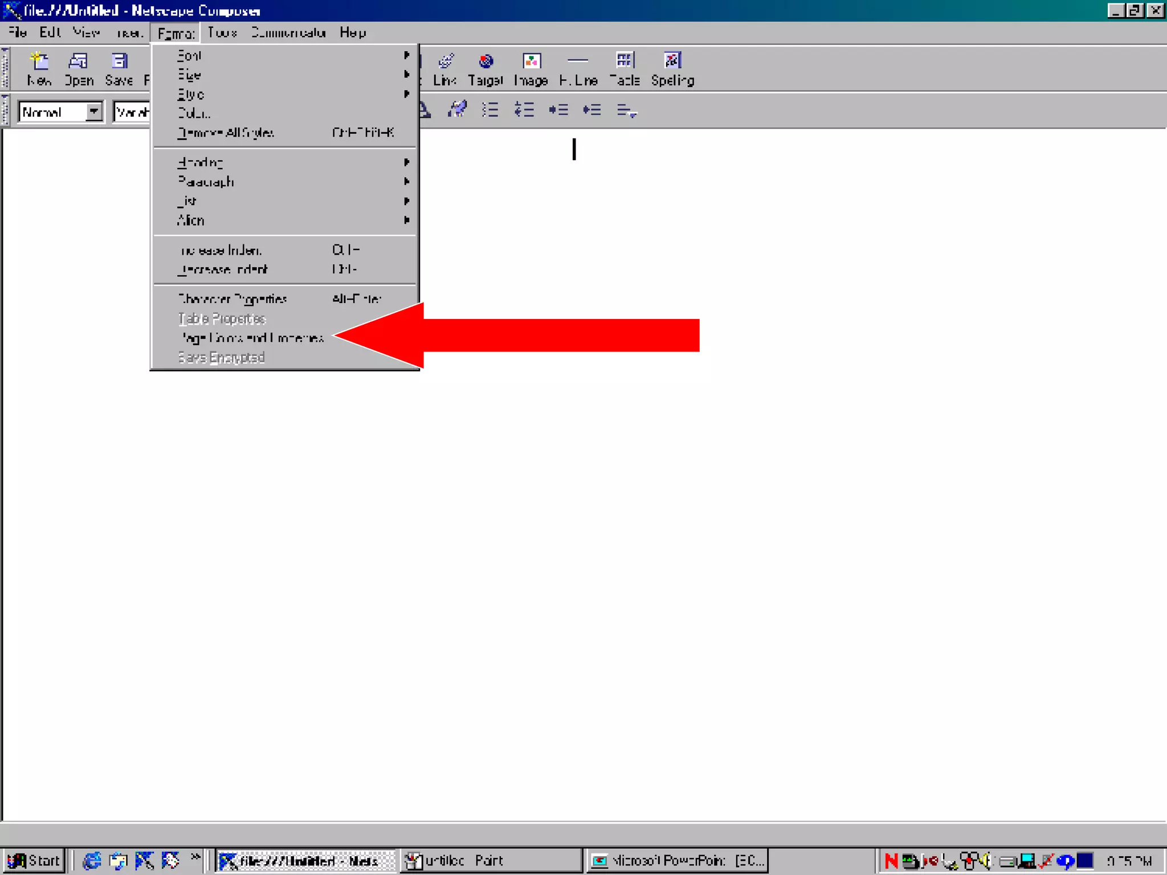Screen dimensions: 1167x875
Task: Open the Tools menu
Action: (222, 32)
